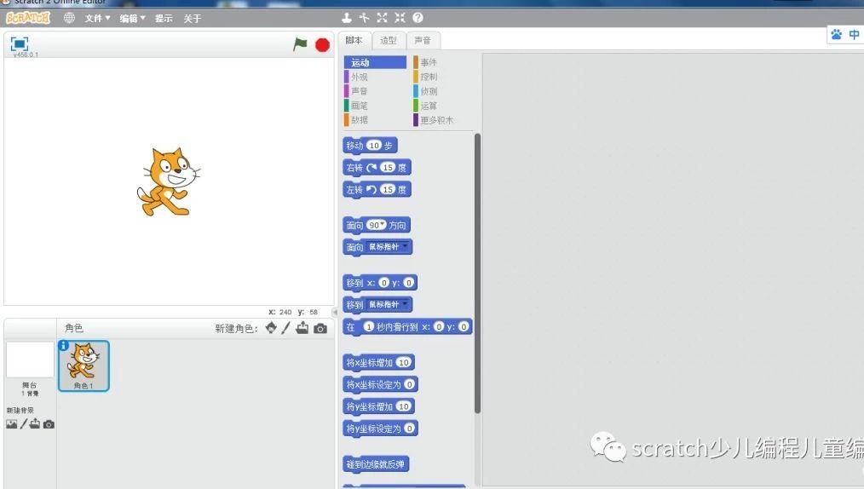Click the cat sprite on the stage

point(168,181)
